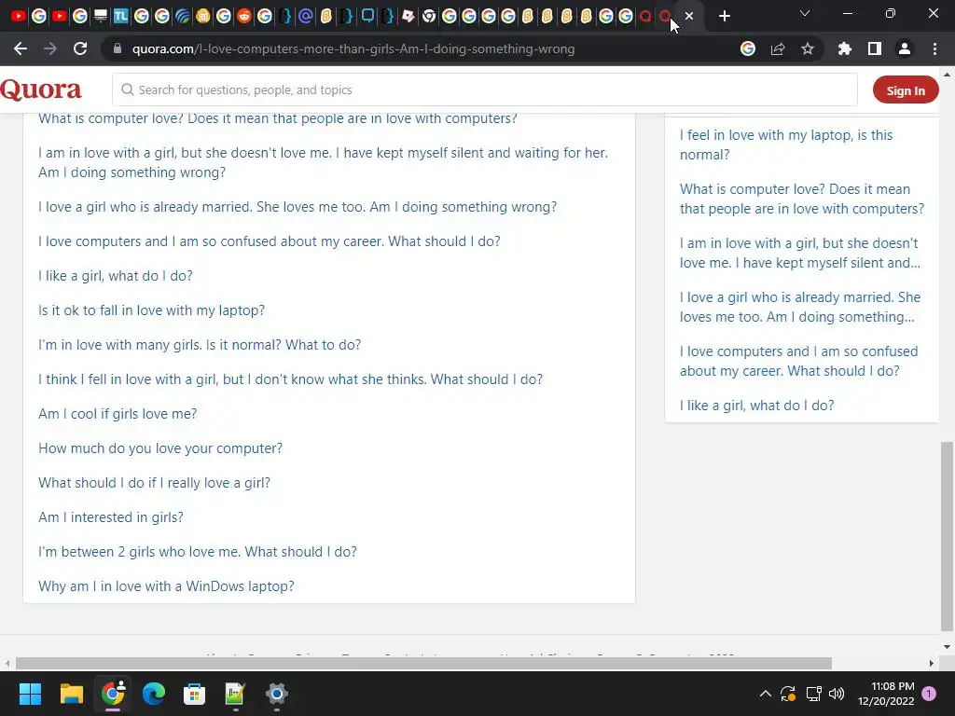Switch to the Chrome-logo favicon tab

pyautogui.click(x=429, y=16)
